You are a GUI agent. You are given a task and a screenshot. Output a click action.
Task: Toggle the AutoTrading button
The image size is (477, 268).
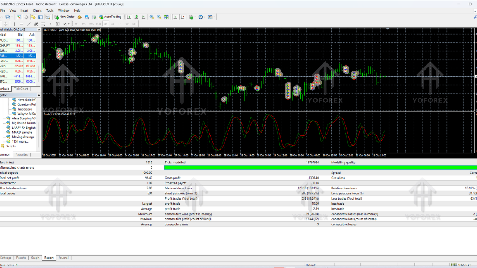click(x=110, y=17)
